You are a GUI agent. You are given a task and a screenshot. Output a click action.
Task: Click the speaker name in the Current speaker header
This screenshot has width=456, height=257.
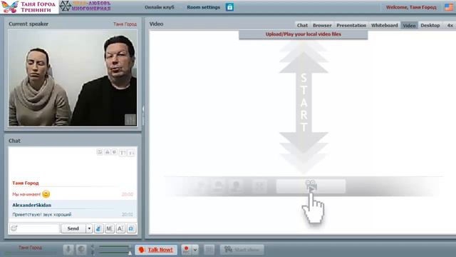coord(125,24)
